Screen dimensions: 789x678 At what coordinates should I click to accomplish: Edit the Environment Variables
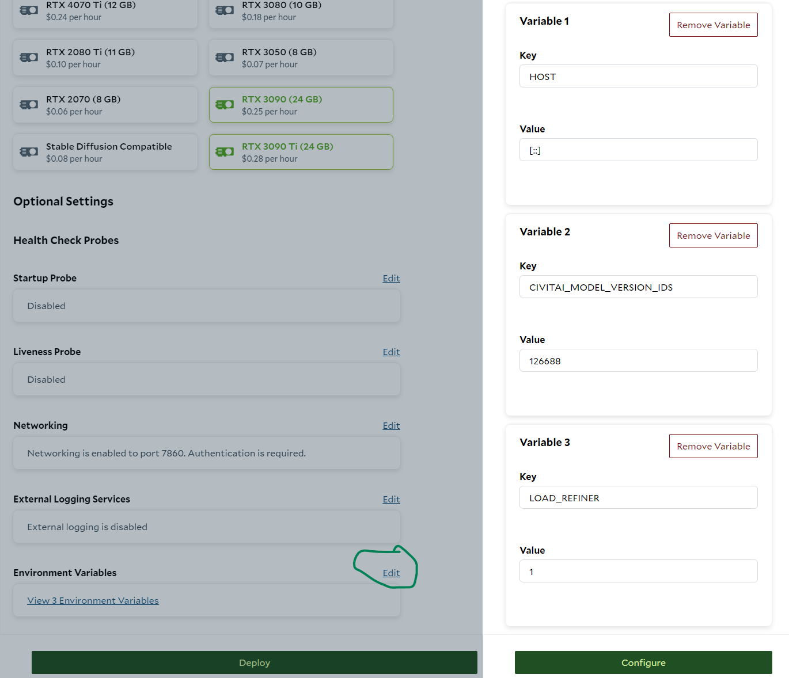click(x=391, y=573)
